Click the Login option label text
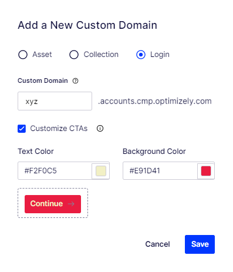The height and width of the screenshot is (272, 233). click(x=160, y=55)
